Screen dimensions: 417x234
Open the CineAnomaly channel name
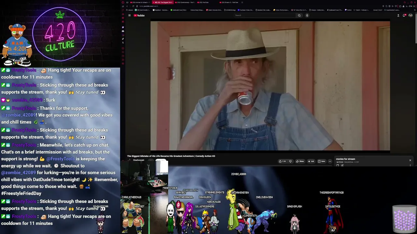pyautogui.click(x=138, y=160)
